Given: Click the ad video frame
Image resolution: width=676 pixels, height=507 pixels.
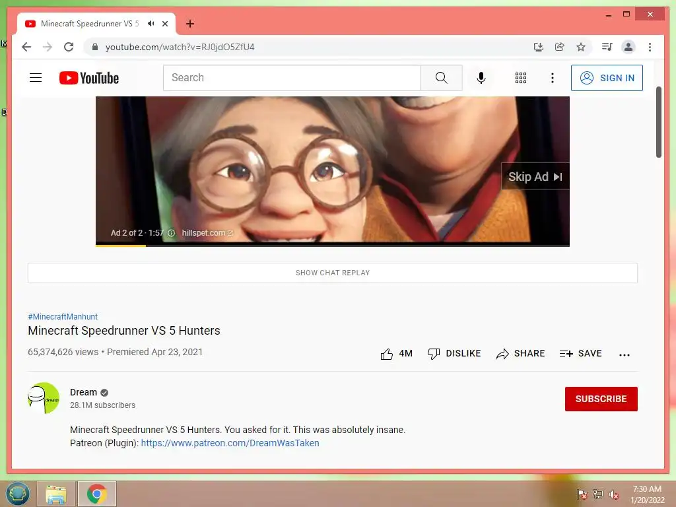Looking at the screenshot, I should [333, 171].
